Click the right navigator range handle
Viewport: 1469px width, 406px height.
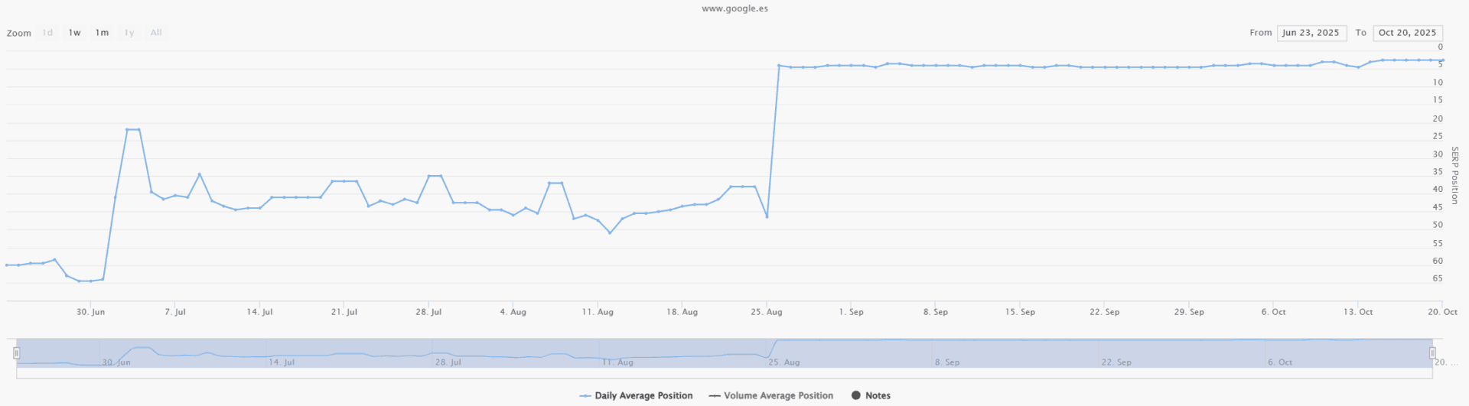point(1432,352)
